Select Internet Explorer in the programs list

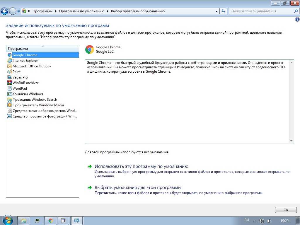(25, 61)
